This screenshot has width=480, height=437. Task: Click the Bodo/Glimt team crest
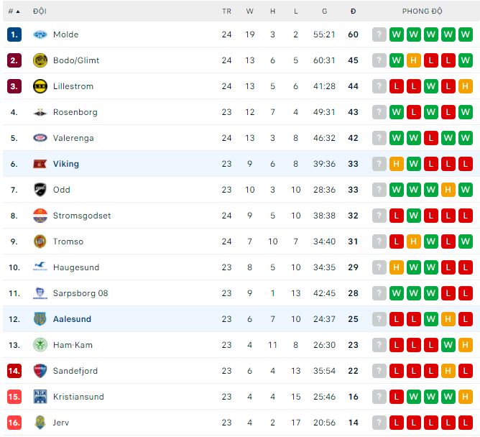point(40,60)
